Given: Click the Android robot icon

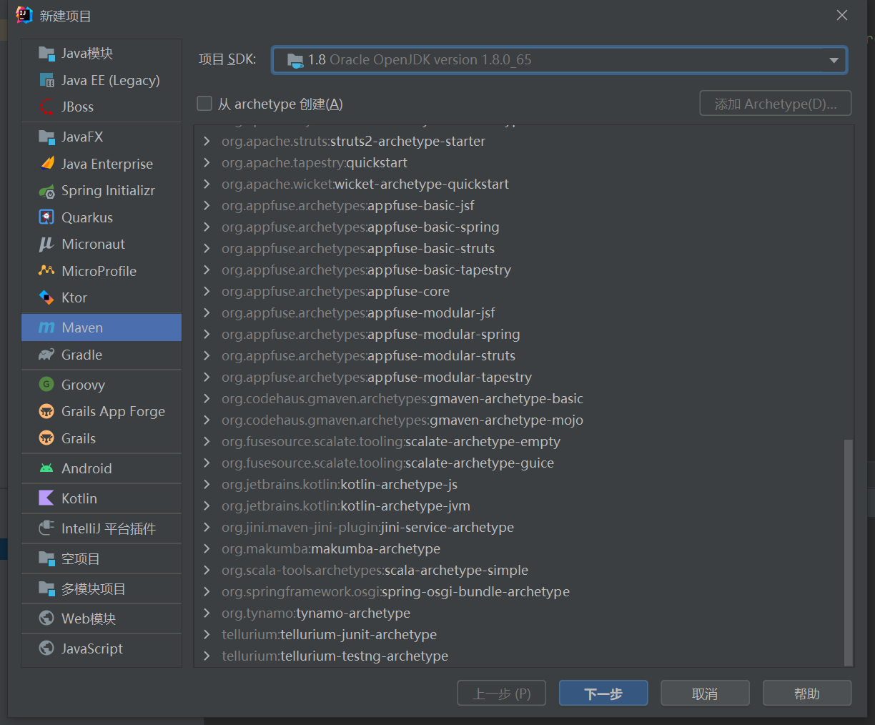Looking at the screenshot, I should (46, 468).
